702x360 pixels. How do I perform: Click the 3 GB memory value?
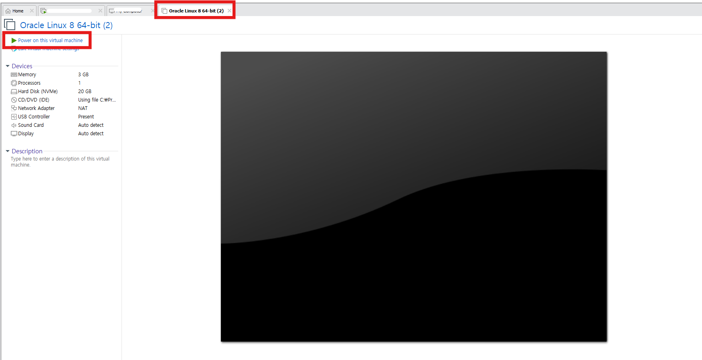(x=83, y=75)
